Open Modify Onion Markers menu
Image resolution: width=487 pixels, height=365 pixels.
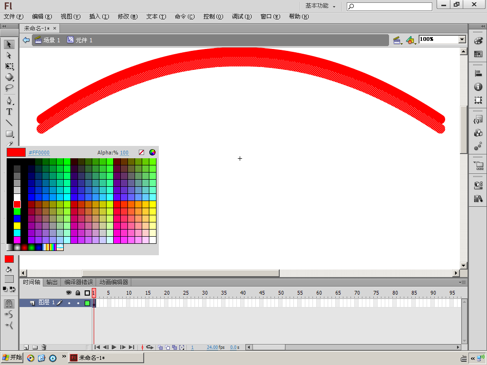click(182, 347)
